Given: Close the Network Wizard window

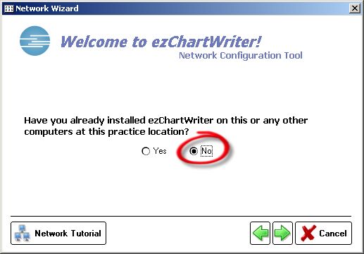Looking at the screenshot, I should (x=355, y=8).
